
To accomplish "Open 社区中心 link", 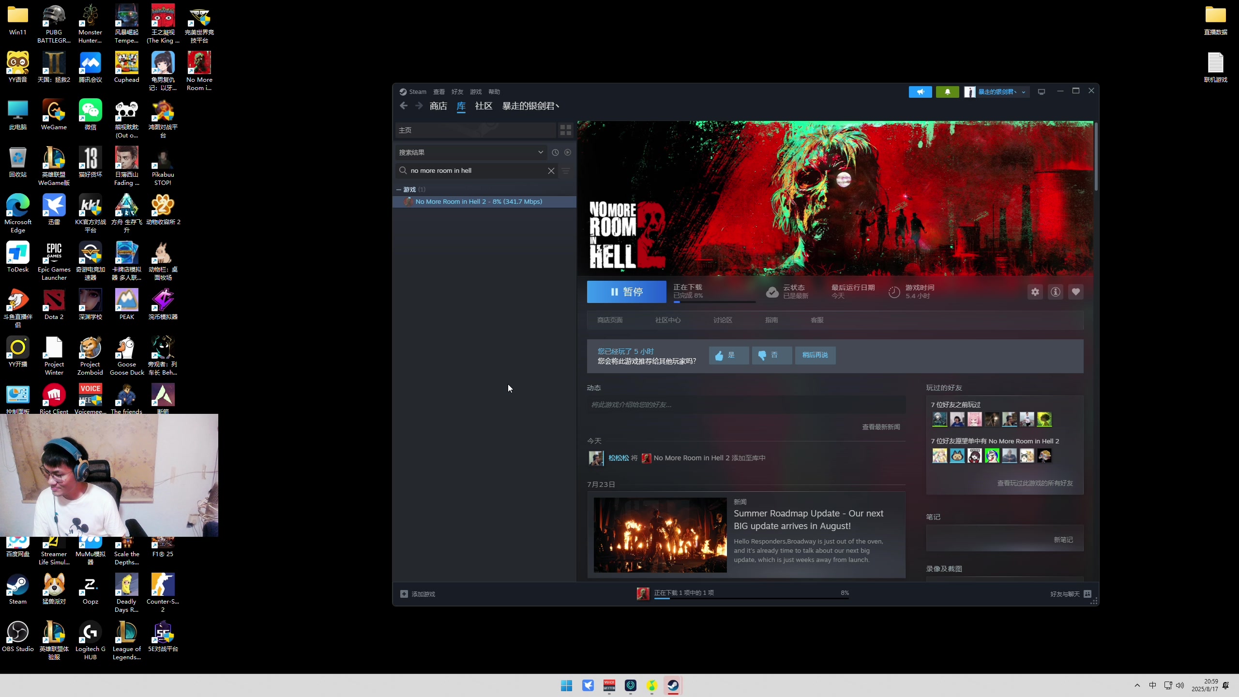I will pos(668,320).
